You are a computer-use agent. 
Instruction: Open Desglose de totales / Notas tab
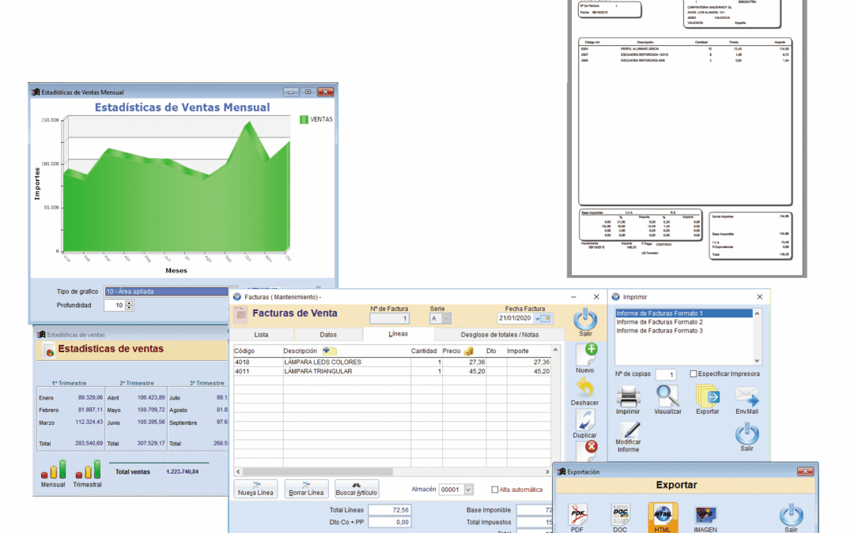[x=500, y=335]
